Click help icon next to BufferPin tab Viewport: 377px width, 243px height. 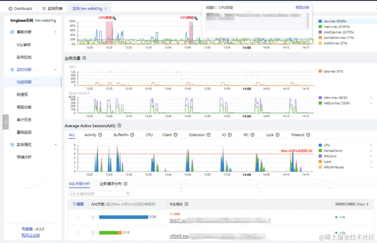[132, 135]
